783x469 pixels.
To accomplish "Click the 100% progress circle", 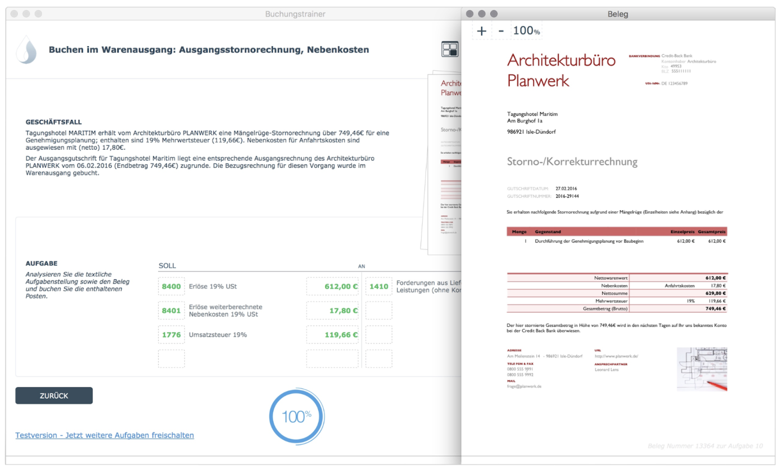I will click(296, 416).
